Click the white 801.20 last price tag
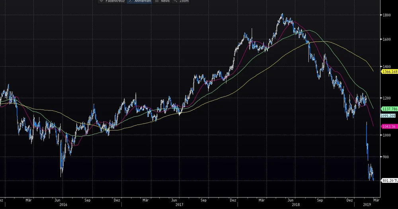 point(389,180)
